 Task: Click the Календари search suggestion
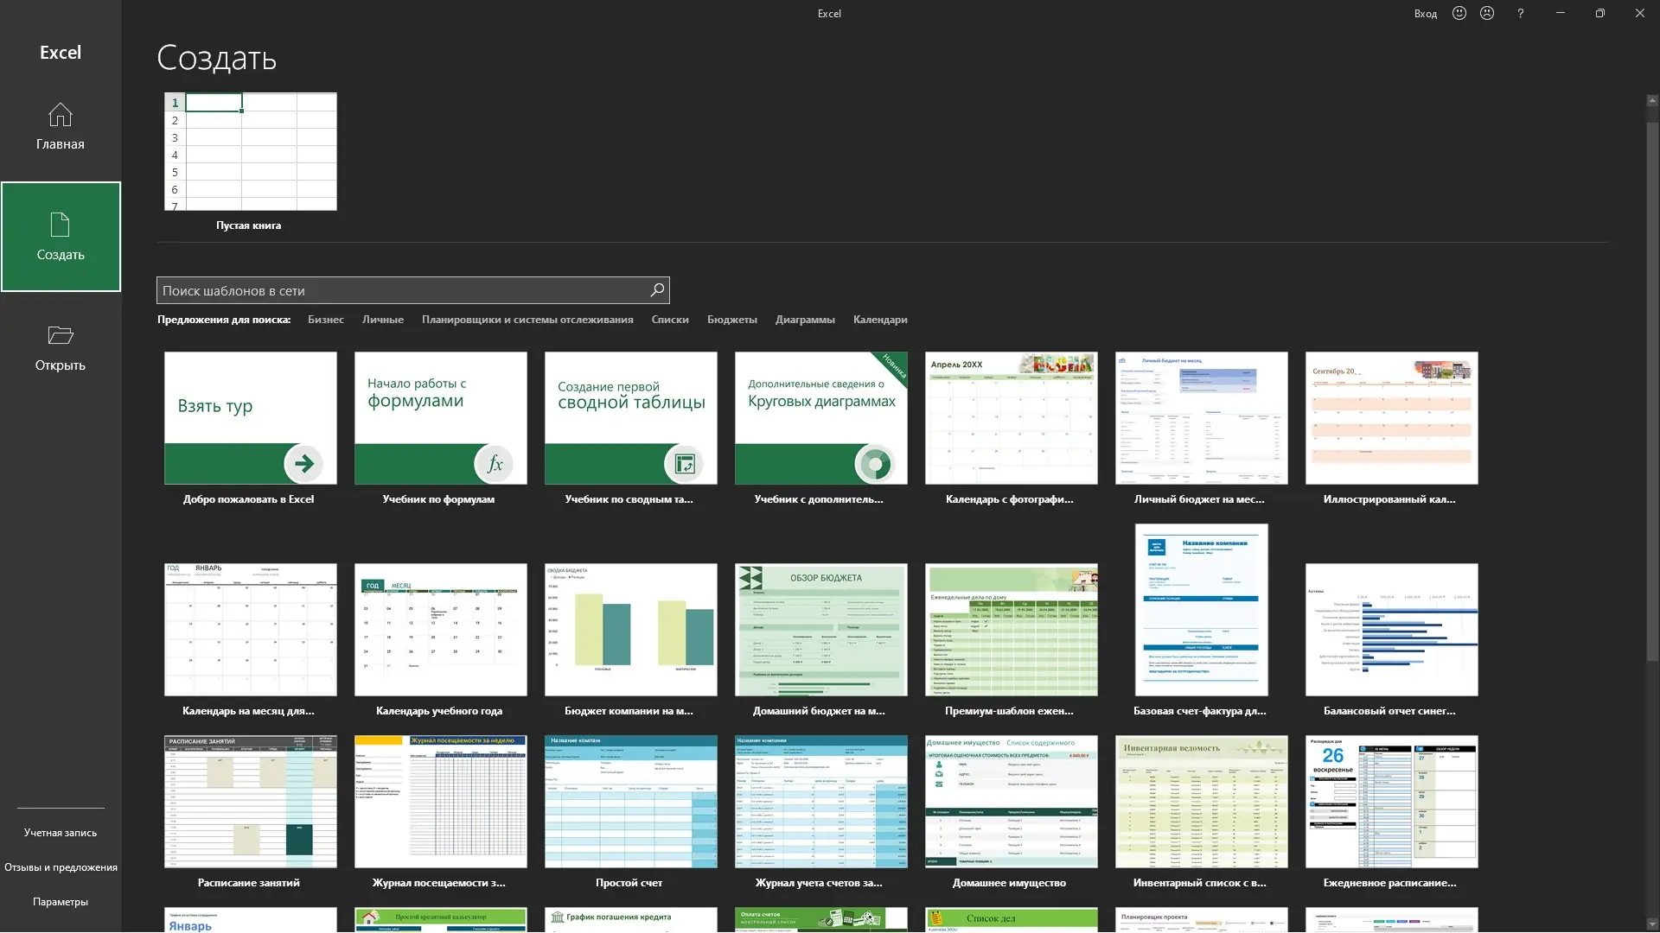879,320
